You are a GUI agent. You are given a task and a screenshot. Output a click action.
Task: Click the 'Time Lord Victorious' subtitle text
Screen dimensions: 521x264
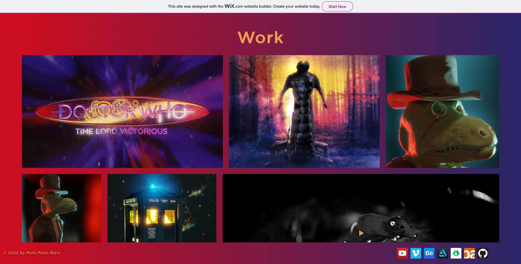121,131
